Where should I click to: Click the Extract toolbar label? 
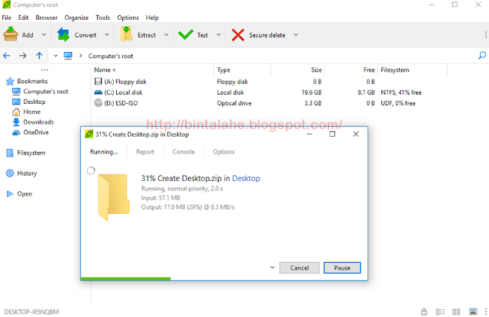[147, 35]
